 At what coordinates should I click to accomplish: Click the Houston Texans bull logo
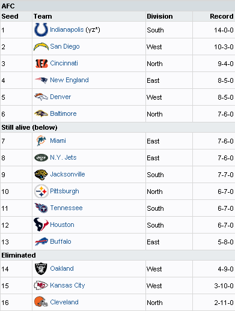(x=41, y=225)
